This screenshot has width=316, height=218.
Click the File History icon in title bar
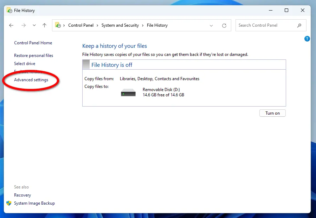9,11
